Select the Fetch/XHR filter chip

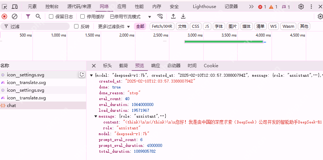click(x=162, y=26)
